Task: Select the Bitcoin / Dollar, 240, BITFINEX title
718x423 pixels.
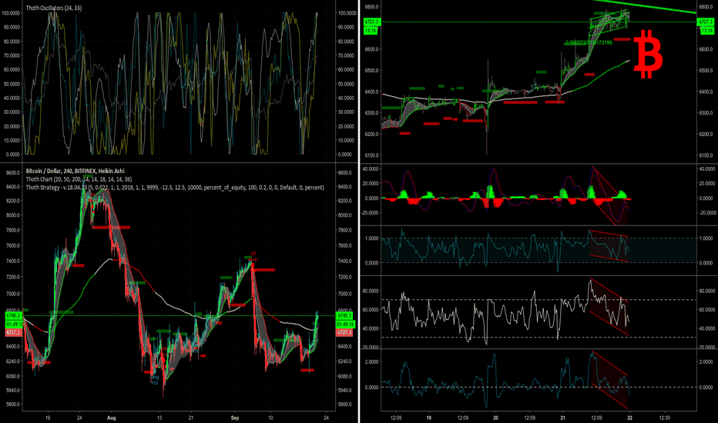Action: 75,171
